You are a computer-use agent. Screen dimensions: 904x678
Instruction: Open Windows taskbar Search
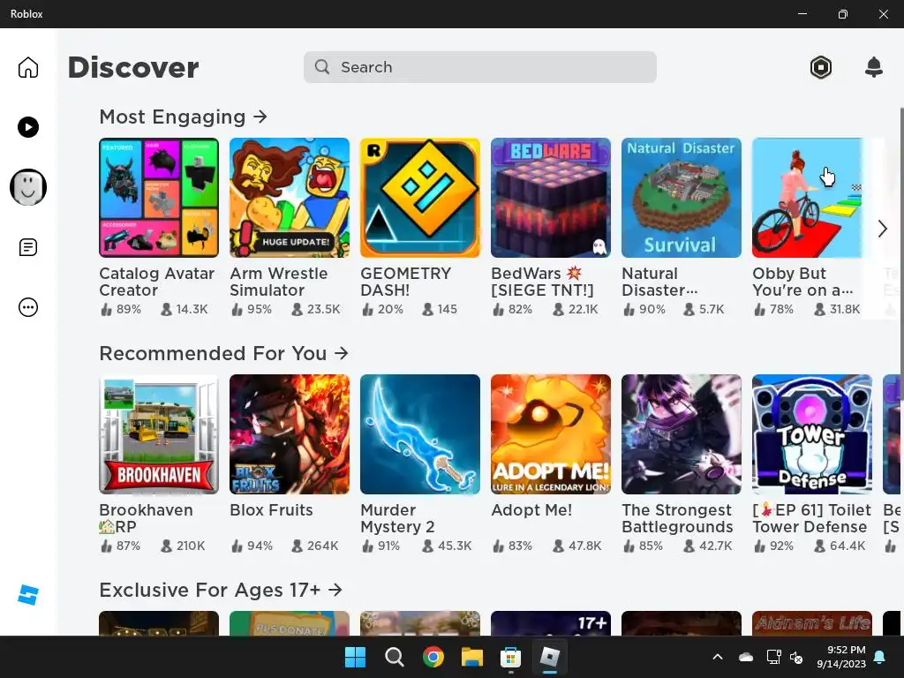pyautogui.click(x=395, y=657)
